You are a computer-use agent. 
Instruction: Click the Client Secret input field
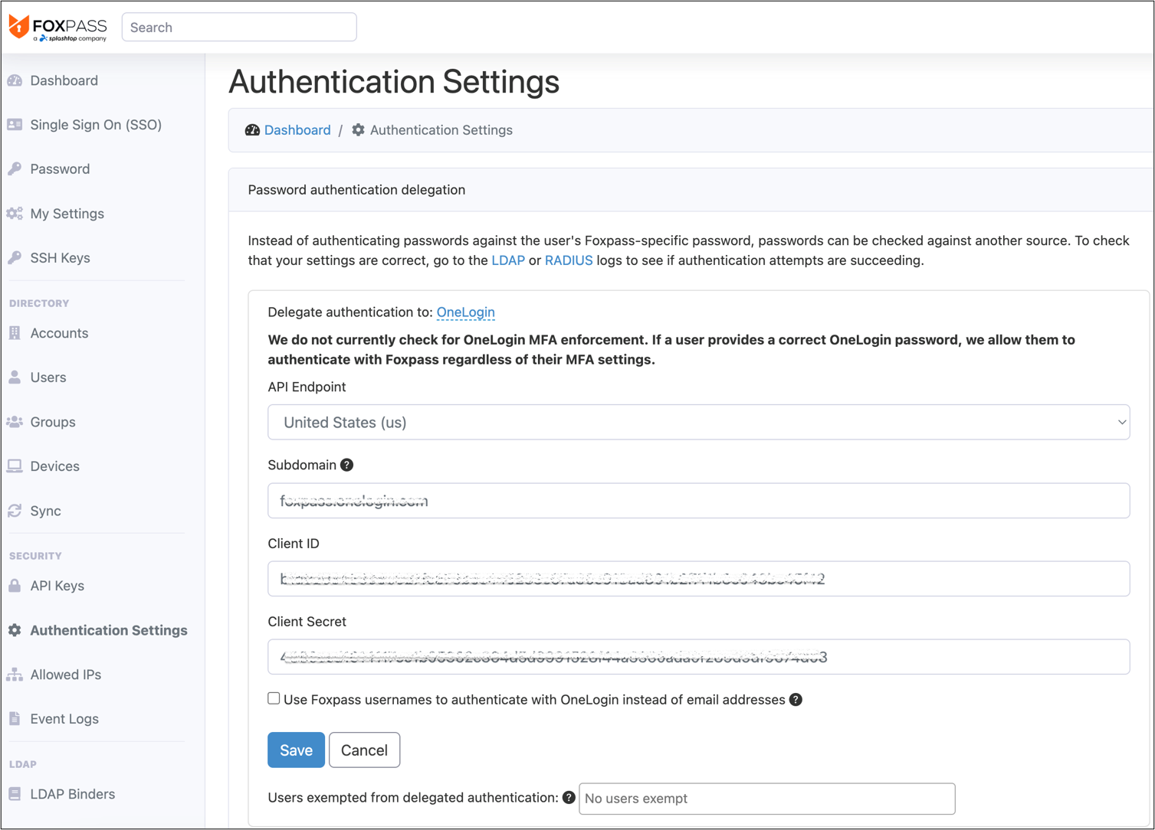[x=698, y=657]
